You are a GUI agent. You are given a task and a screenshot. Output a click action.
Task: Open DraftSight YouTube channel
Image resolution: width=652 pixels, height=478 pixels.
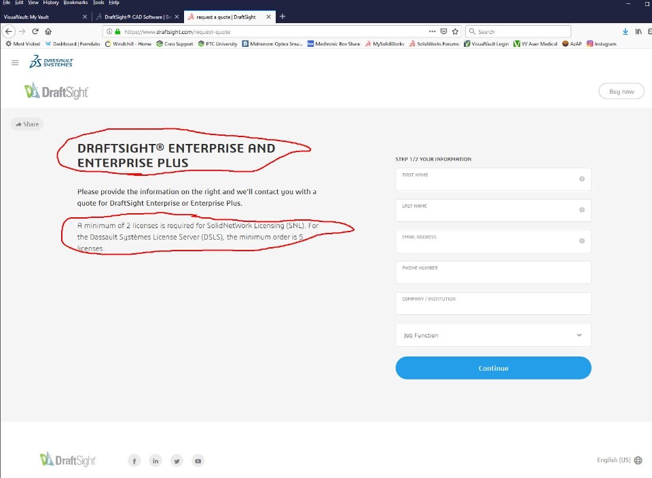[198, 460]
